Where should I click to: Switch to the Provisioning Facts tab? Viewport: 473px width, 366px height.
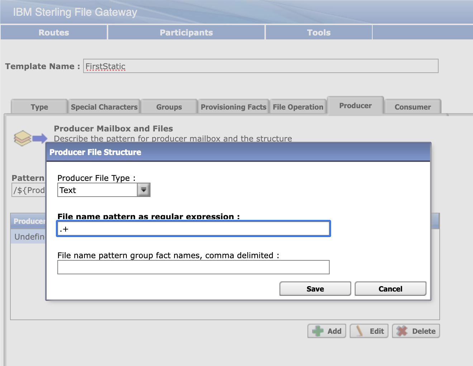tap(234, 107)
